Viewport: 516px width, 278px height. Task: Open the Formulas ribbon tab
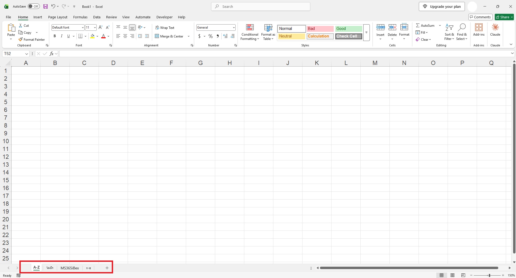point(80,17)
